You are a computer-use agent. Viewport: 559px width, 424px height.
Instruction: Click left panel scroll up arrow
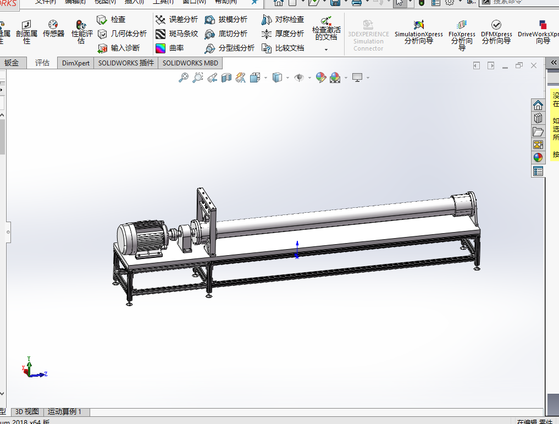[x=2, y=115]
